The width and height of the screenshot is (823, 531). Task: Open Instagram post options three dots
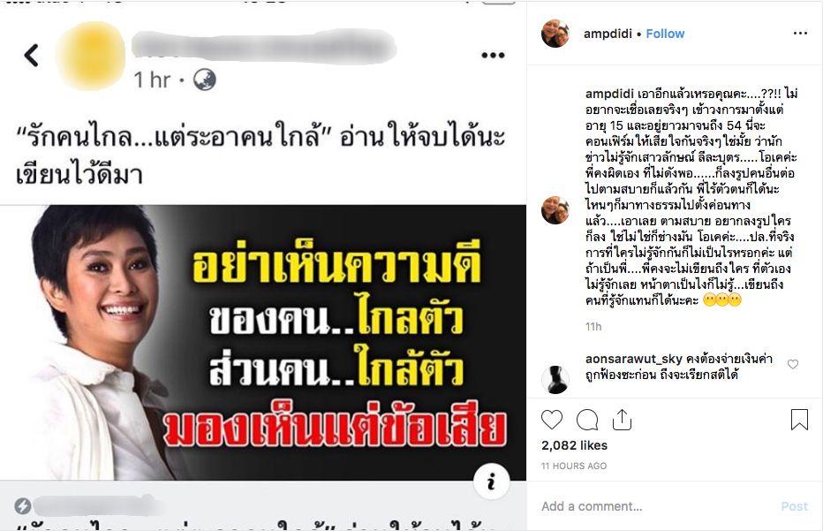pos(800,33)
